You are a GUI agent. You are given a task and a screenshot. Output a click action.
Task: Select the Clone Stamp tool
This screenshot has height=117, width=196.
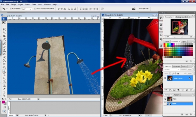[x=4, y=50]
